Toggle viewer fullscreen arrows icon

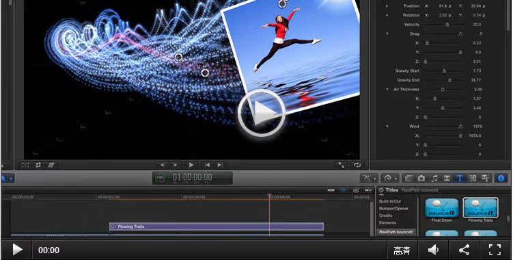coord(342,166)
